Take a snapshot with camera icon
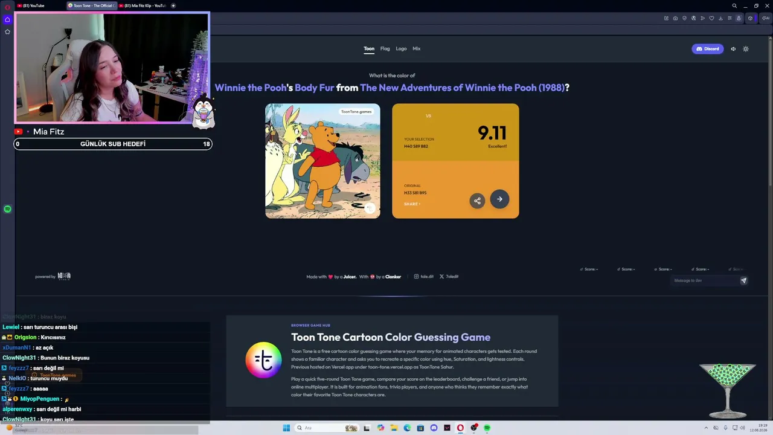 click(675, 18)
